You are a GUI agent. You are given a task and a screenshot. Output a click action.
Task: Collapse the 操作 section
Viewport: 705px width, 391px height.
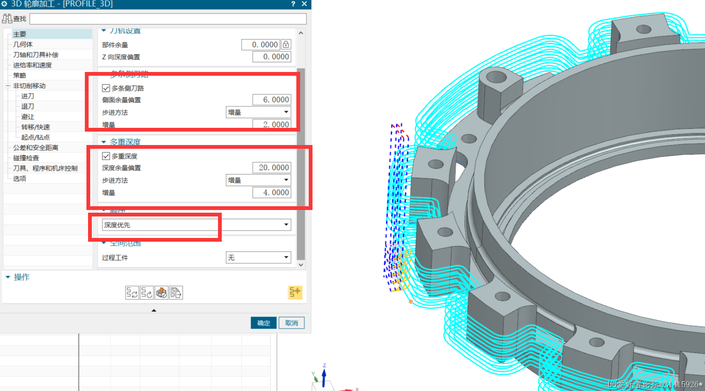pos(8,277)
